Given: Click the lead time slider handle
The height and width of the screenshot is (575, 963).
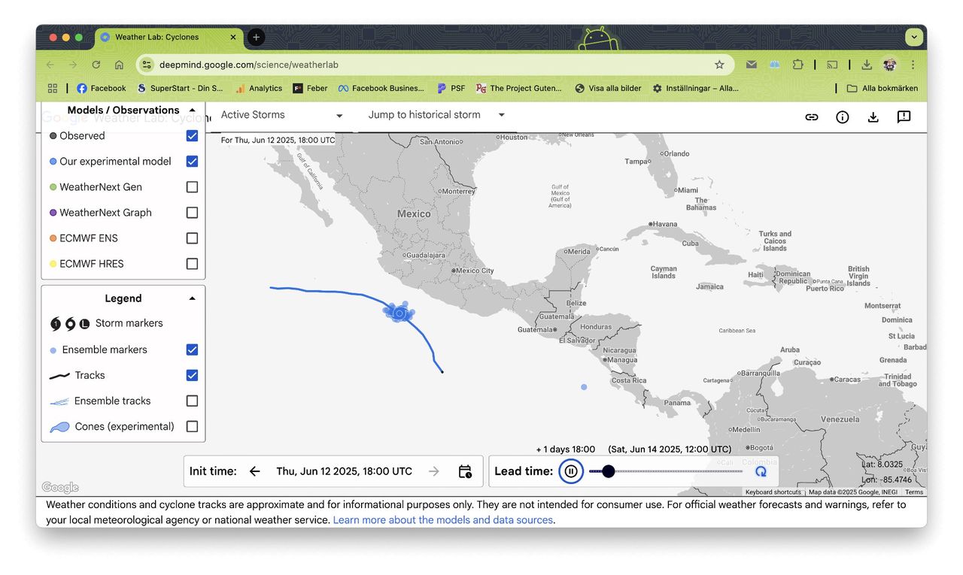Looking at the screenshot, I should (x=609, y=471).
